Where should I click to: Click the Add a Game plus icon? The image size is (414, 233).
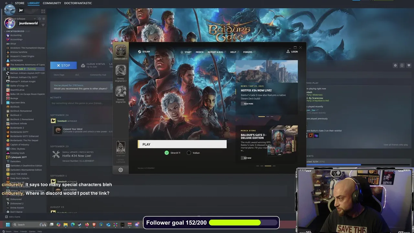[x=6, y=217]
